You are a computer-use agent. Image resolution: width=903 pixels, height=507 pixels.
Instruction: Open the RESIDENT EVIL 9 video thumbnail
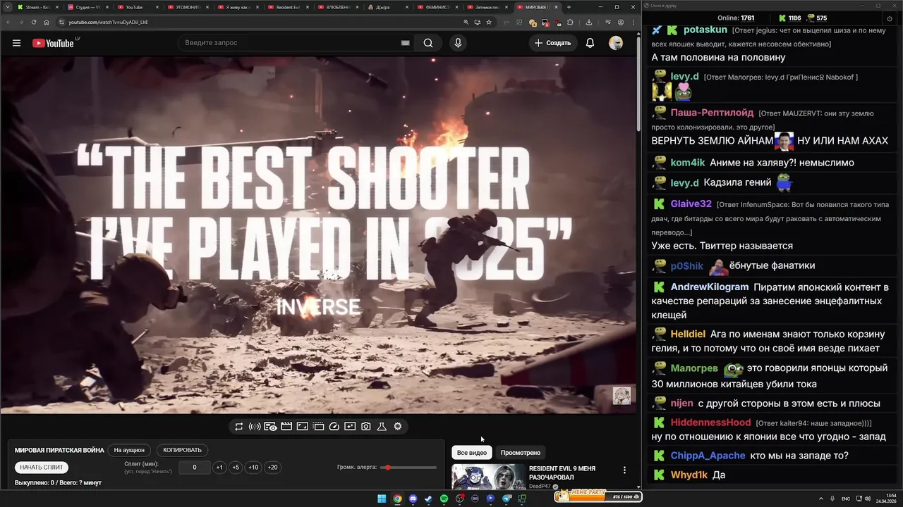[x=488, y=477]
